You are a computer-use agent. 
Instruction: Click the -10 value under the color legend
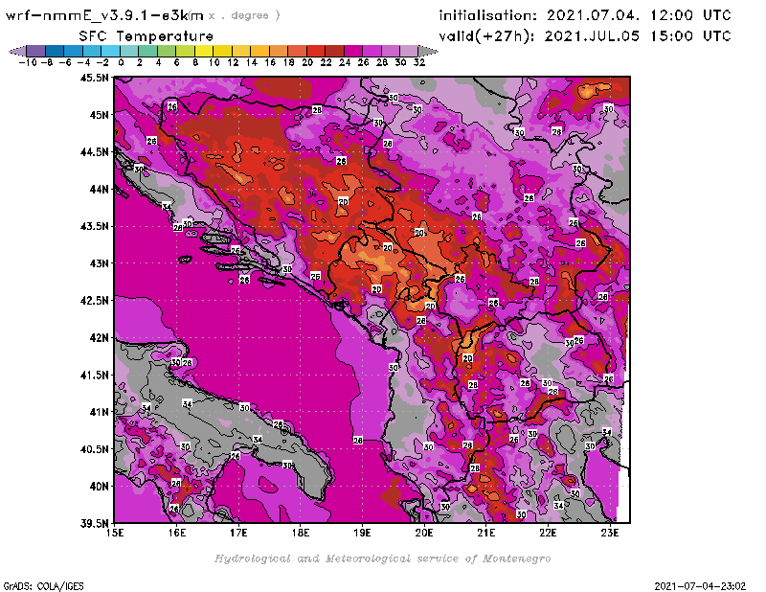coord(28,62)
